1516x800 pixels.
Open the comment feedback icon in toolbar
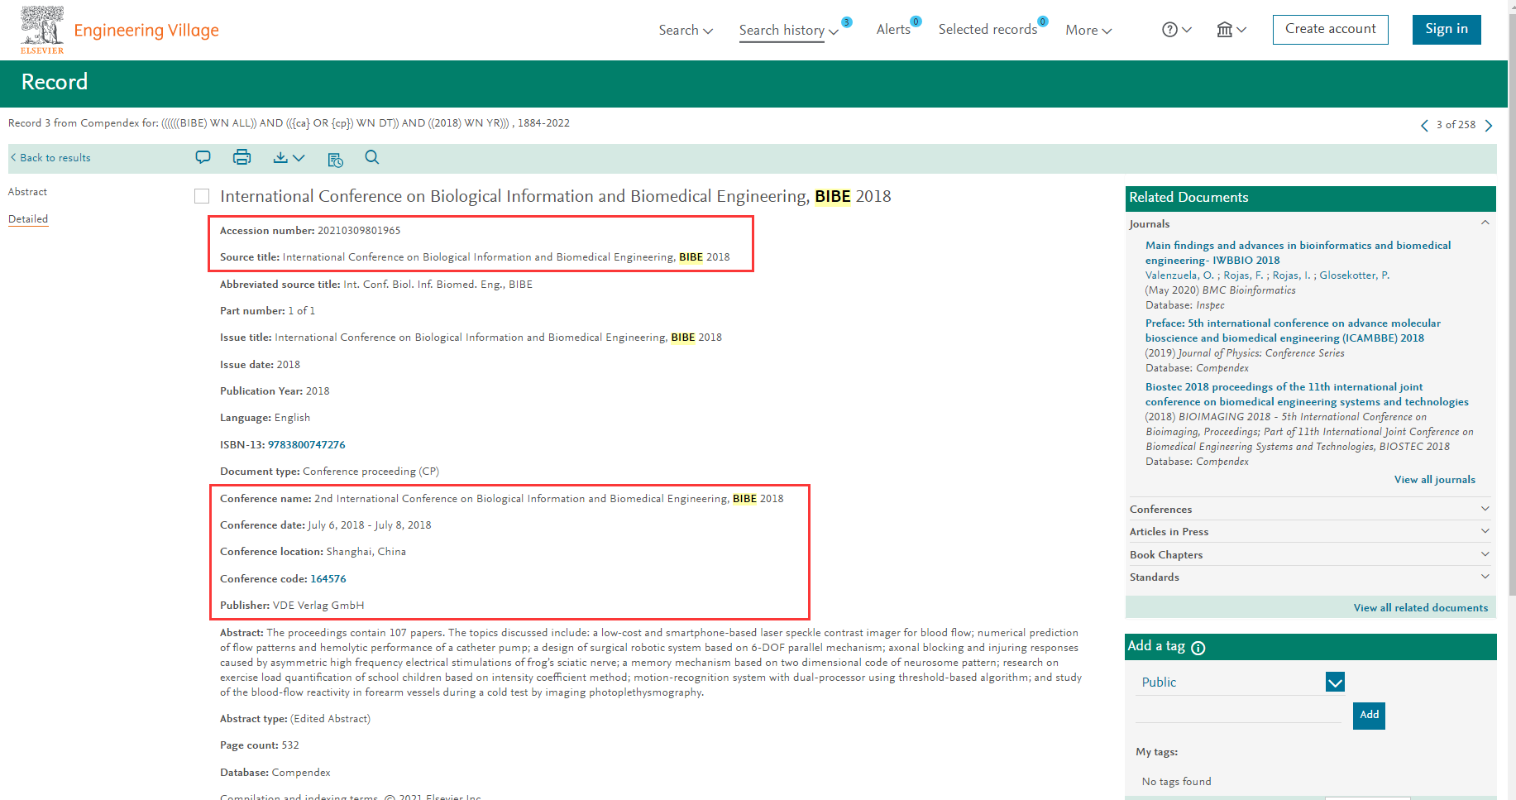[x=203, y=157]
